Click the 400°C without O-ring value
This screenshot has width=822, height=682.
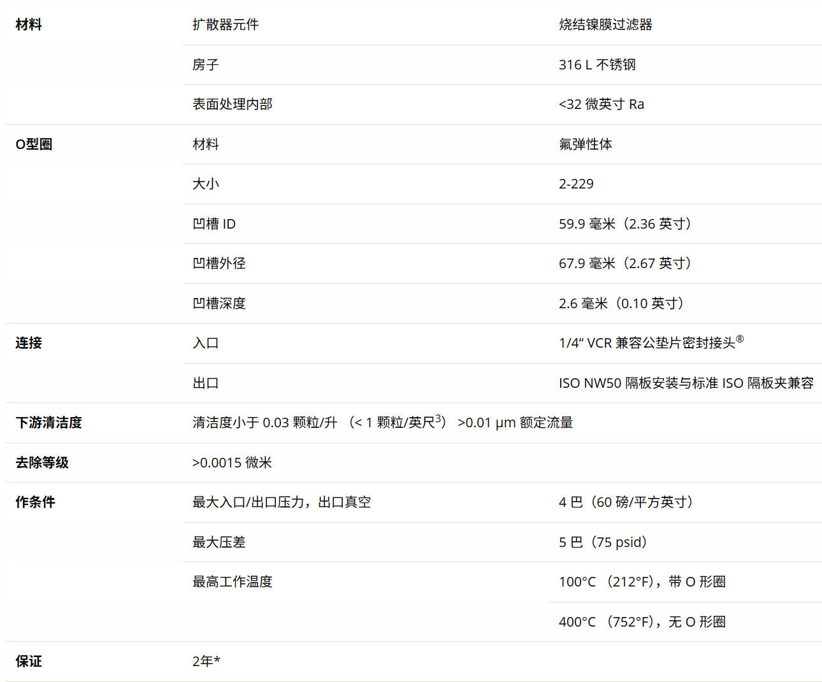pos(642,622)
